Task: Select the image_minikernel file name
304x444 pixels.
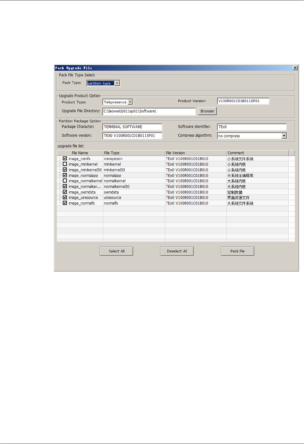Action: coord(83,164)
